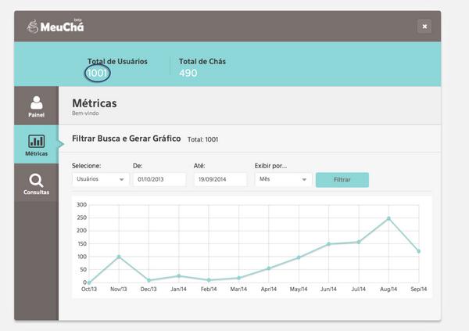Screen dimensions: 469x331
Task: Click the Até date field 19/09/2014
Action: click(220, 179)
